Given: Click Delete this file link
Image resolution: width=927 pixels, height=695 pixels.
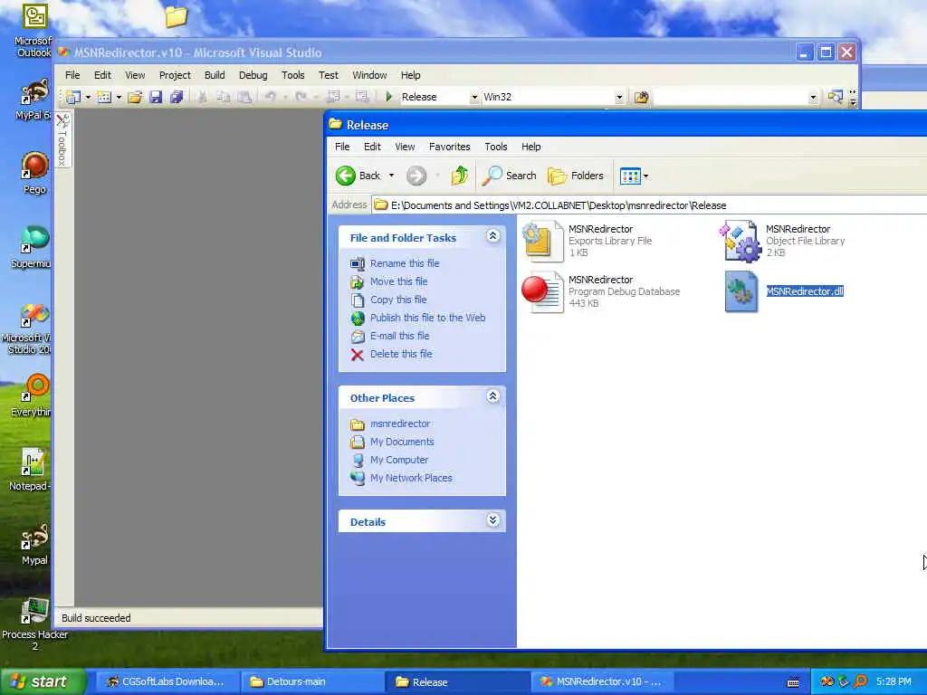Looking at the screenshot, I should coord(401,354).
